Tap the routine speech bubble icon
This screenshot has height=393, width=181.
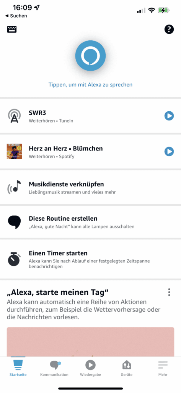point(14,221)
